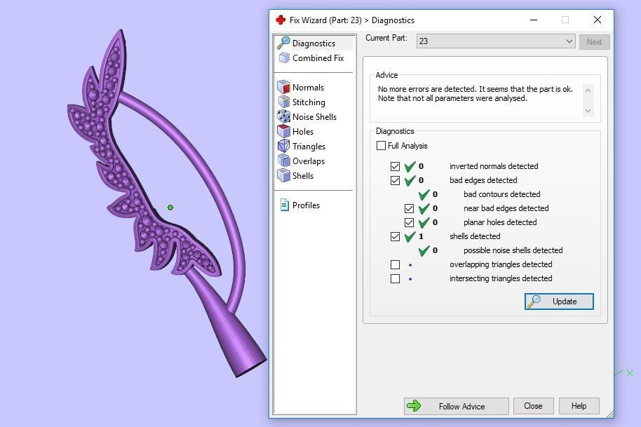This screenshot has height=427, width=641.
Task: Click the Follow Advice button
Action: coord(457,406)
